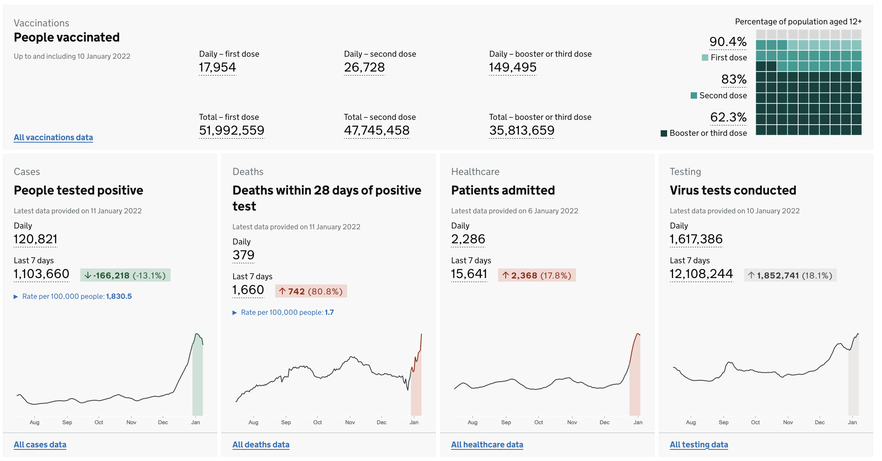Click the 90.4% first dose percentage
882x461 pixels.
pos(728,42)
